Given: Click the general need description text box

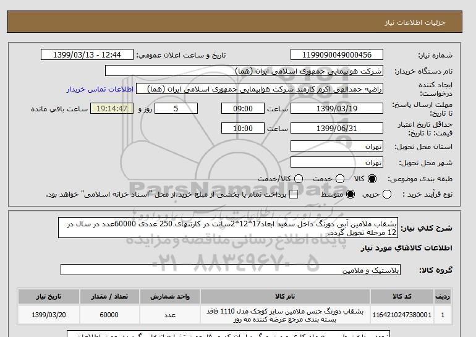Looking at the screenshot, I should pyautogui.click(x=227, y=228).
